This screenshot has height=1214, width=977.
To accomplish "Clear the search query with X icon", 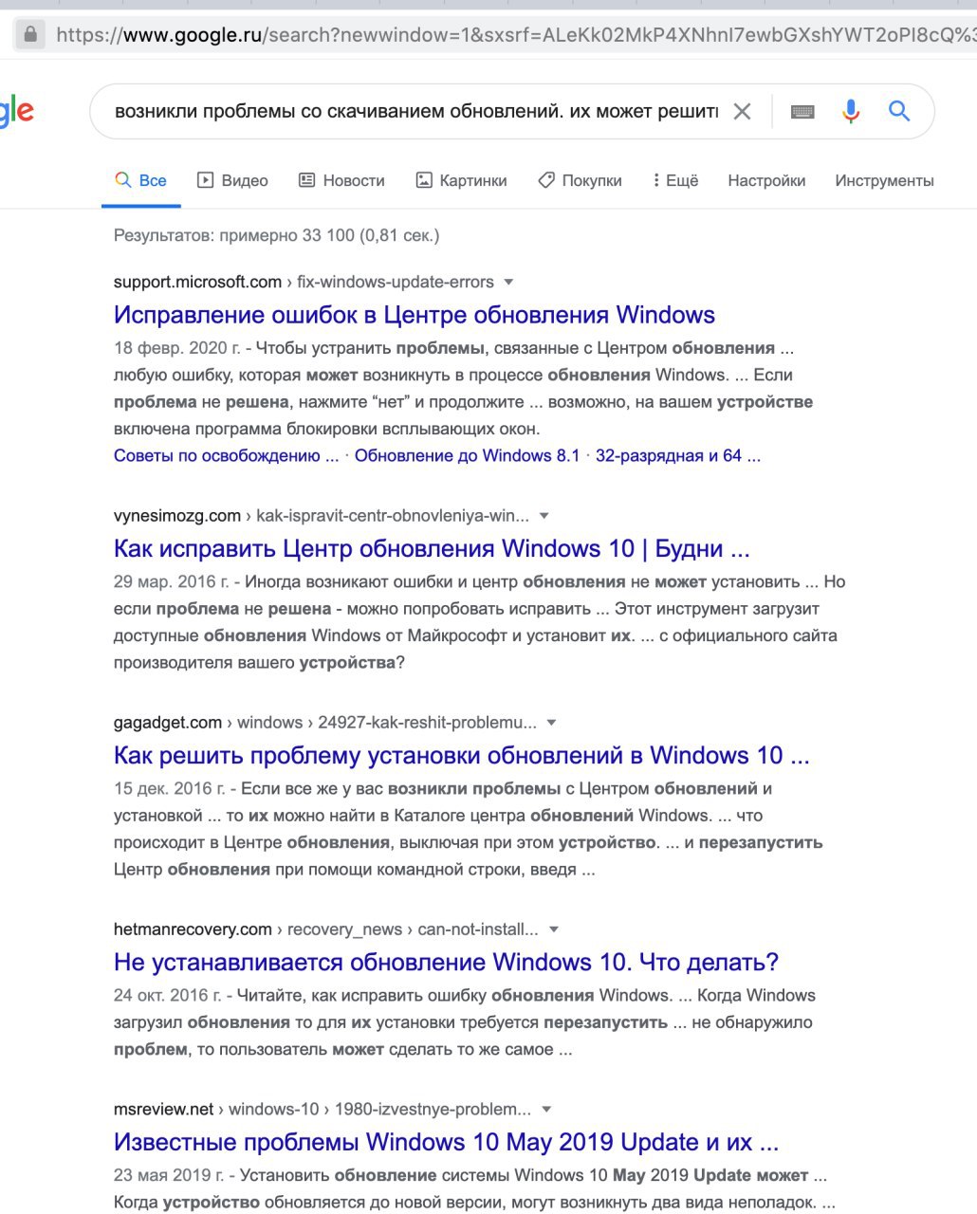I will coord(742,111).
